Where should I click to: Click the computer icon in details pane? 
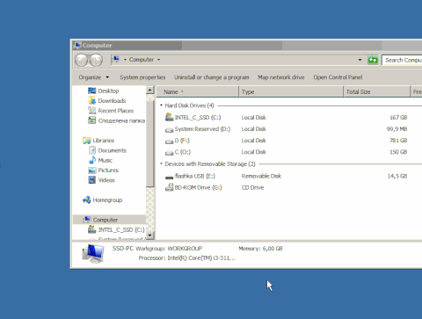click(93, 254)
